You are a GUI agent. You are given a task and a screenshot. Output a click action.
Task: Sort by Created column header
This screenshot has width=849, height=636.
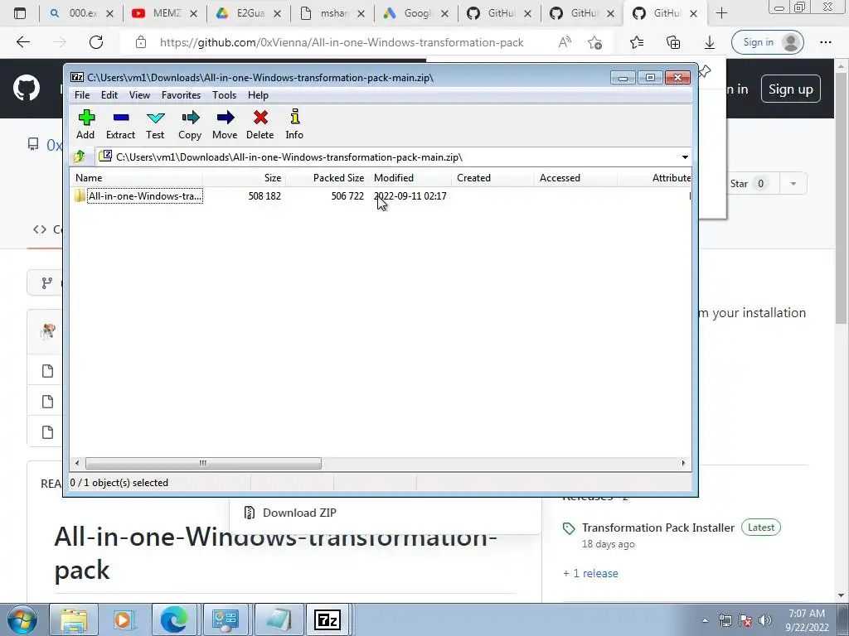tap(492, 178)
